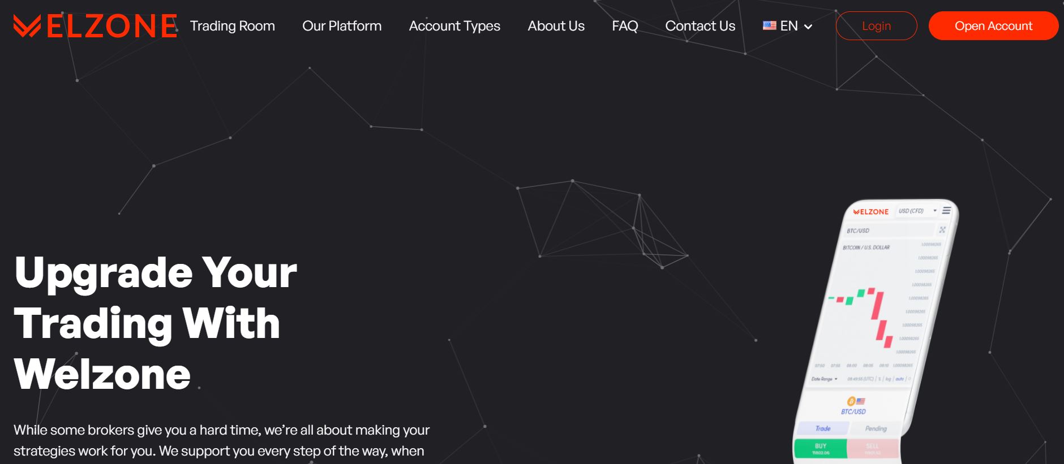Open the FAQ page
This screenshot has width=1064, height=464.
click(x=625, y=26)
